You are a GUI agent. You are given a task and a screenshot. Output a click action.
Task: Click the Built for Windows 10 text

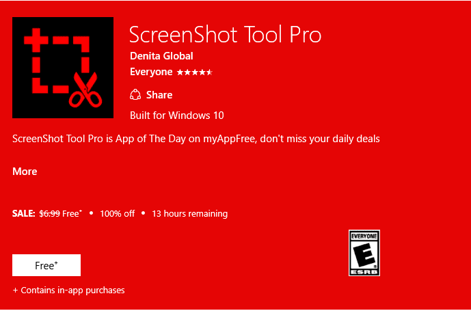pyautogui.click(x=177, y=116)
